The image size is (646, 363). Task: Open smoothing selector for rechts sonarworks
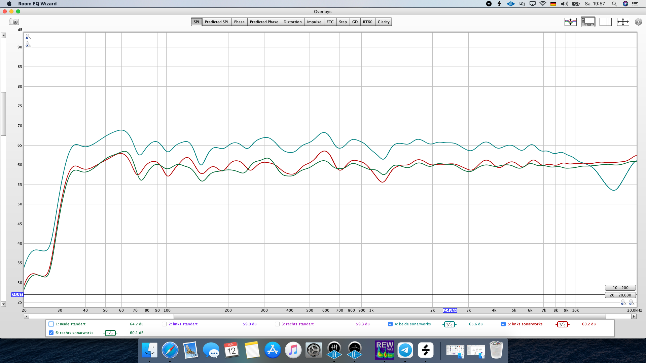[x=110, y=333]
